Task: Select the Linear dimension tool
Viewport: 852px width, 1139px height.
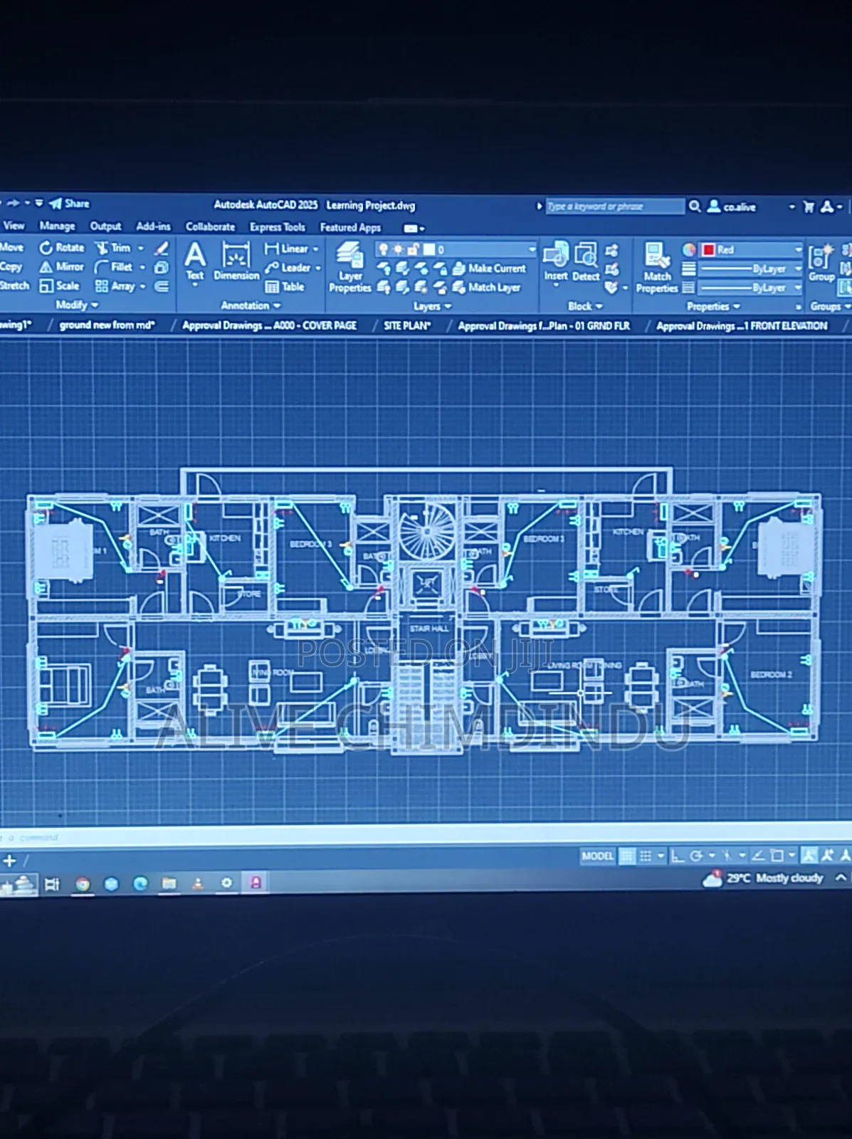Action: click(286, 248)
